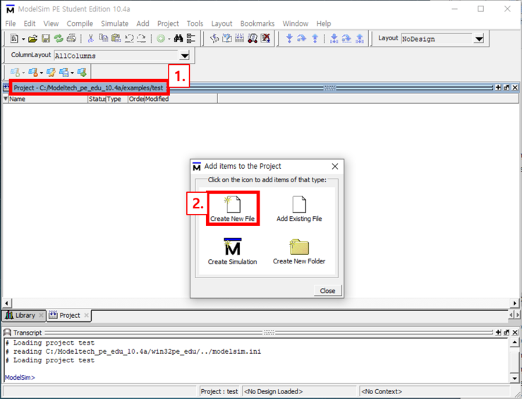Click the Undo arrow icon
Viewport: 522px width, 399px height.
pos(129,39)
